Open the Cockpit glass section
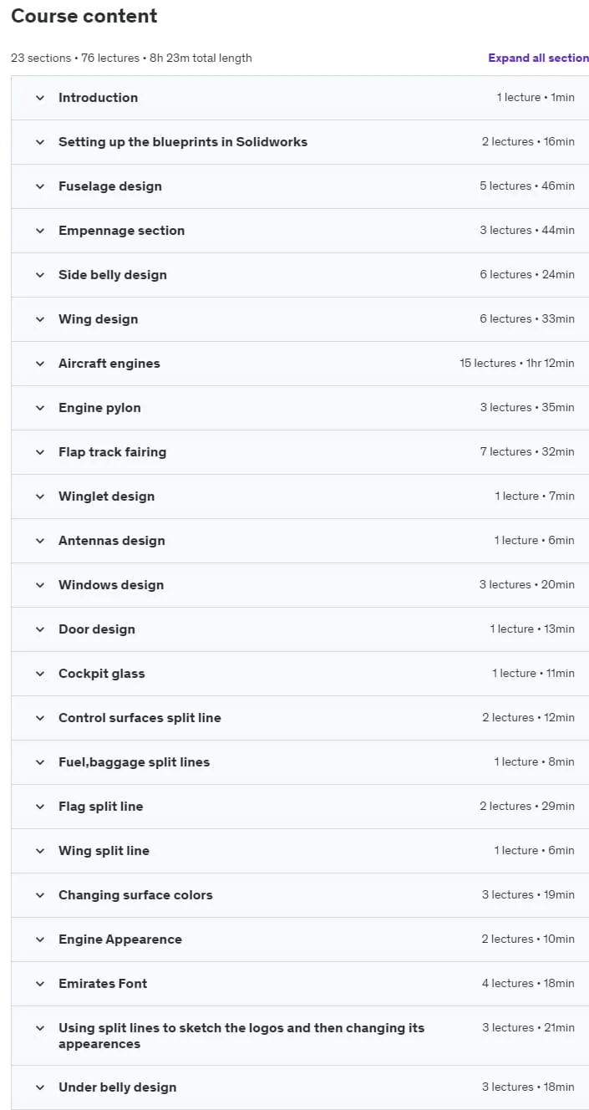Viewport: 589px width, 1110px height. coord(300,674)
